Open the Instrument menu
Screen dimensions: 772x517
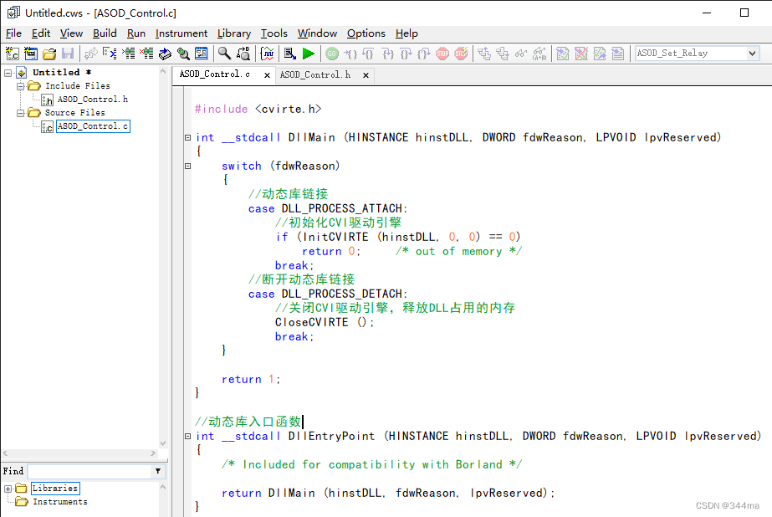[180, 33]
